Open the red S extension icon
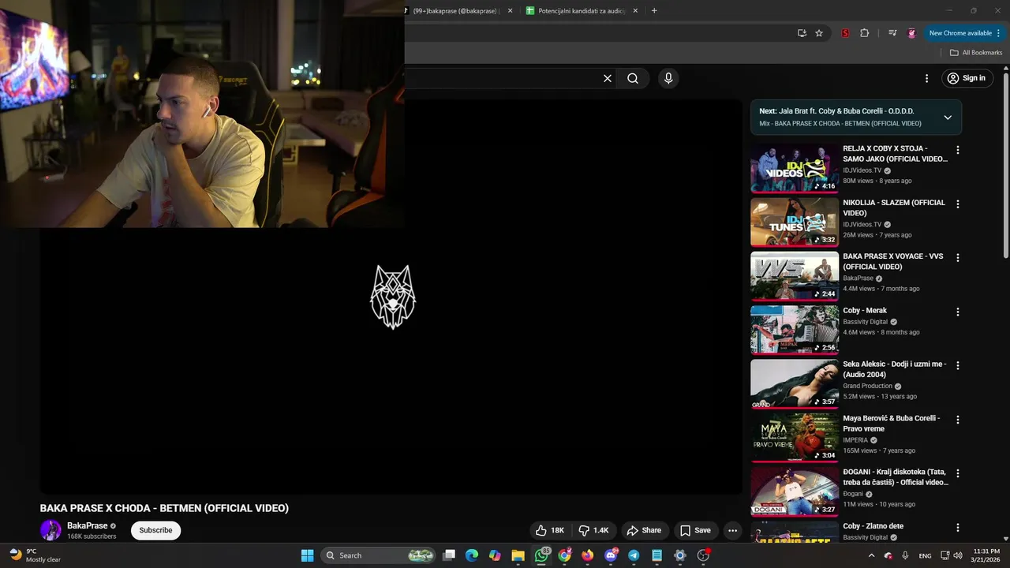The image size is (1010, 568). coord(845,33)
